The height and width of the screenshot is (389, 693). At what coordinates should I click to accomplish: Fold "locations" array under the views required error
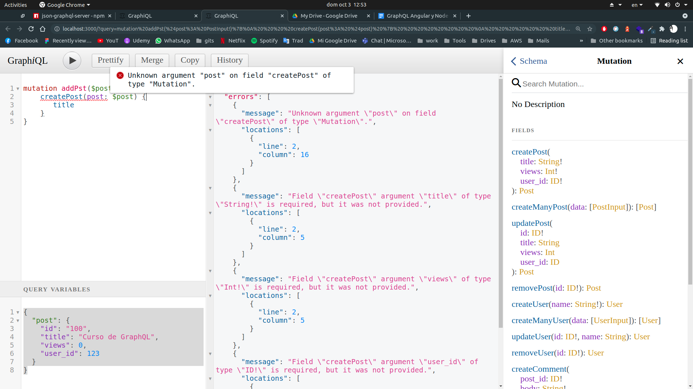pos(210,296)
